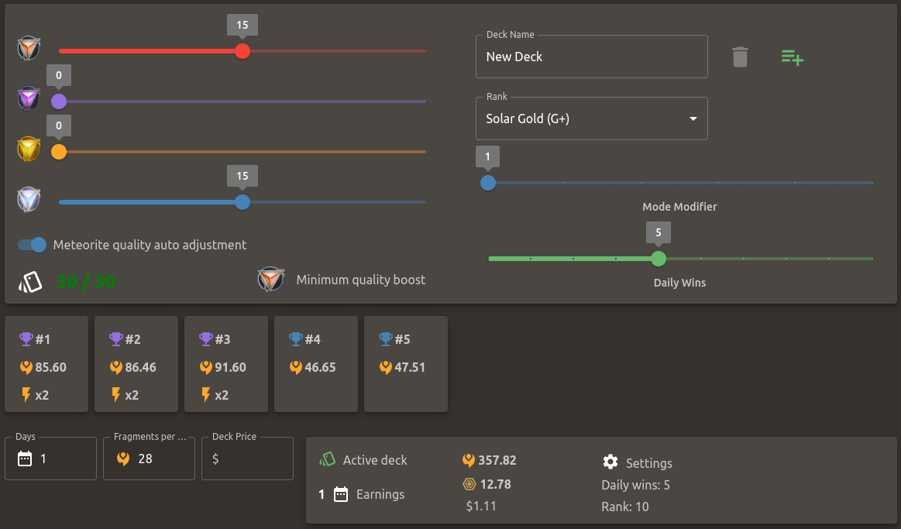This screenshot has height=529, width=901.
Task: Toggle Meteorite quality auto adjustment switch
Action: click(x=33, y=245)
